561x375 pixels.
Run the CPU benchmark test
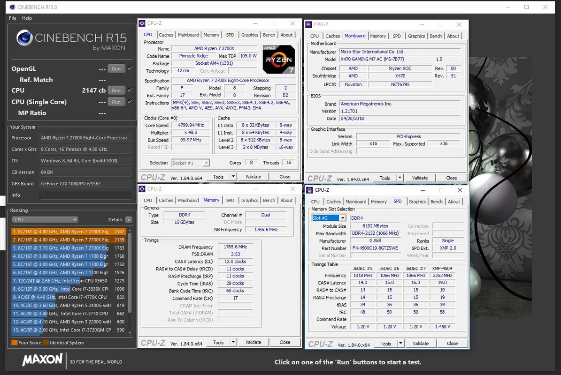116,90
